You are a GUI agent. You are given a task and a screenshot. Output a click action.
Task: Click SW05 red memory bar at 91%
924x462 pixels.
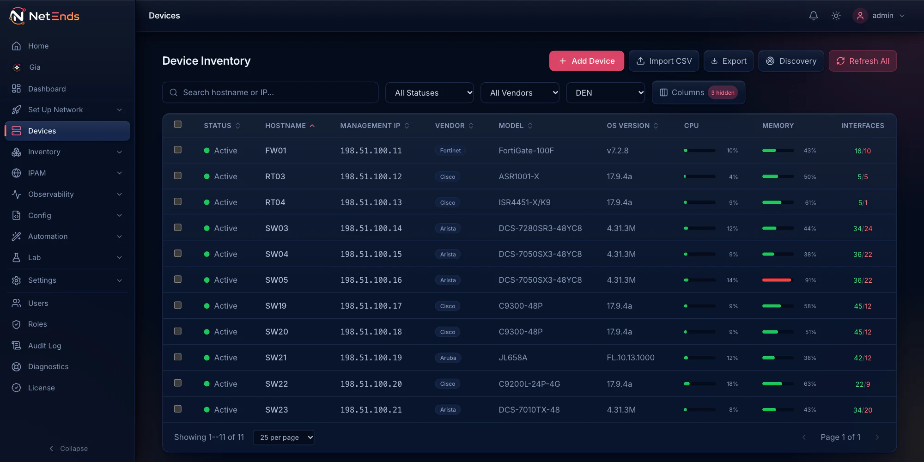tap(778, 280)
